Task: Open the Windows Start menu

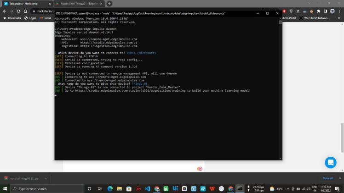Action: (x=5, y=188)
